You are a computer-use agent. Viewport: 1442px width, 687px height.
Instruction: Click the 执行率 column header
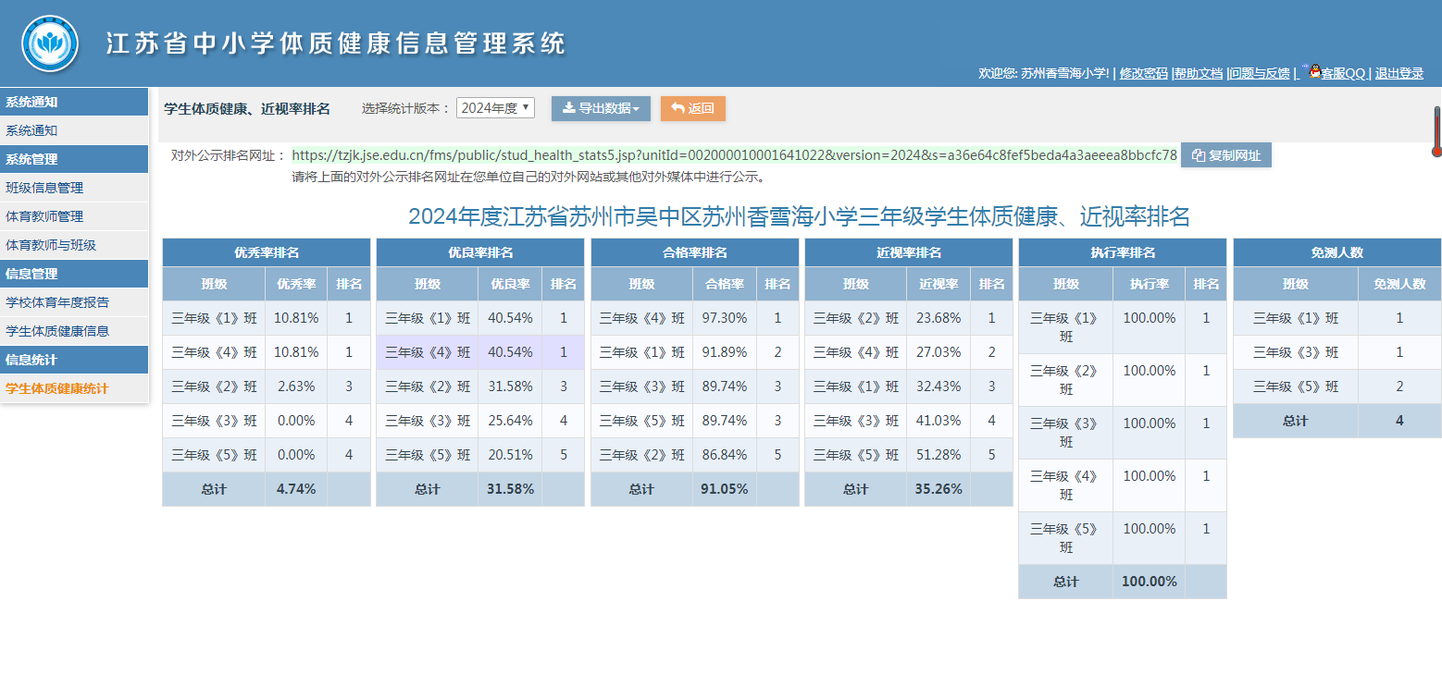[1149, 284]
